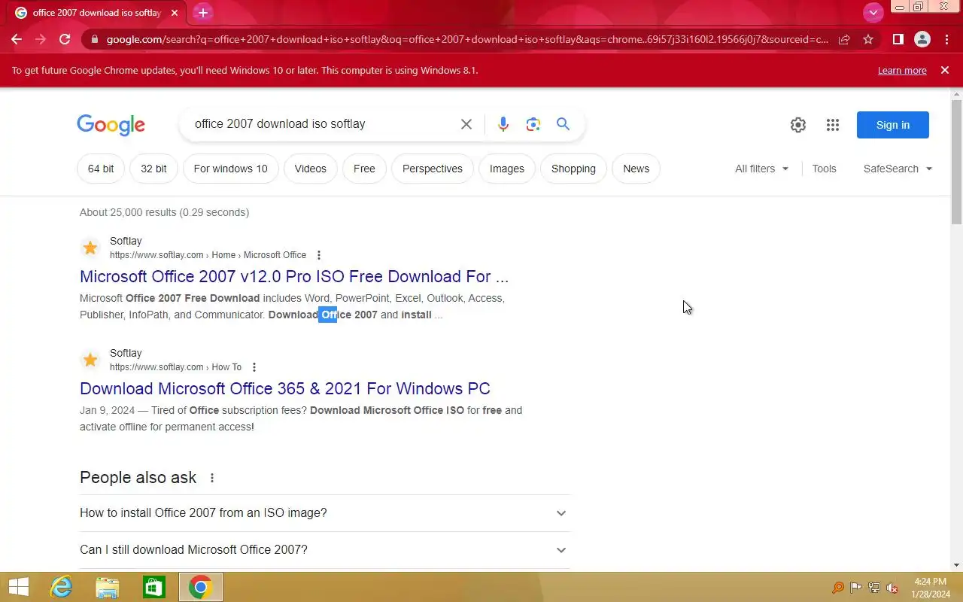Image resolution: width=963 pixels, height=602 pixels.
Task: Switch to Images results
Action: (x=507, y=169)
